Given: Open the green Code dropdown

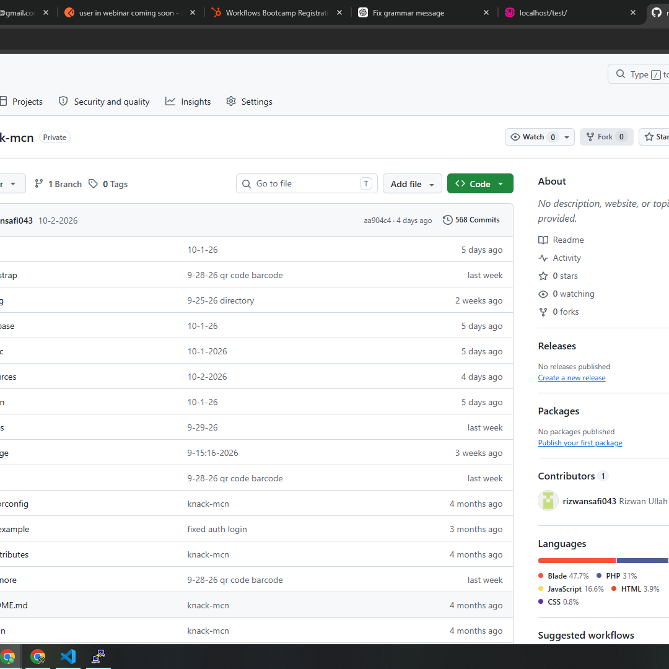Looking at the screenshot, I should (480, 183).
